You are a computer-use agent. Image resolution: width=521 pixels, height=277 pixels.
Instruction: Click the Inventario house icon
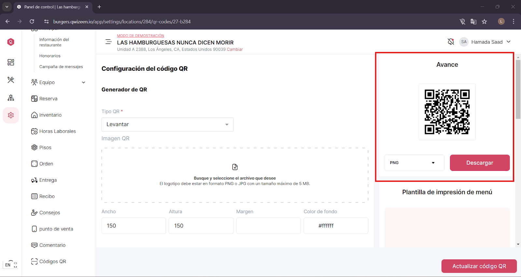tap(34, 115)
